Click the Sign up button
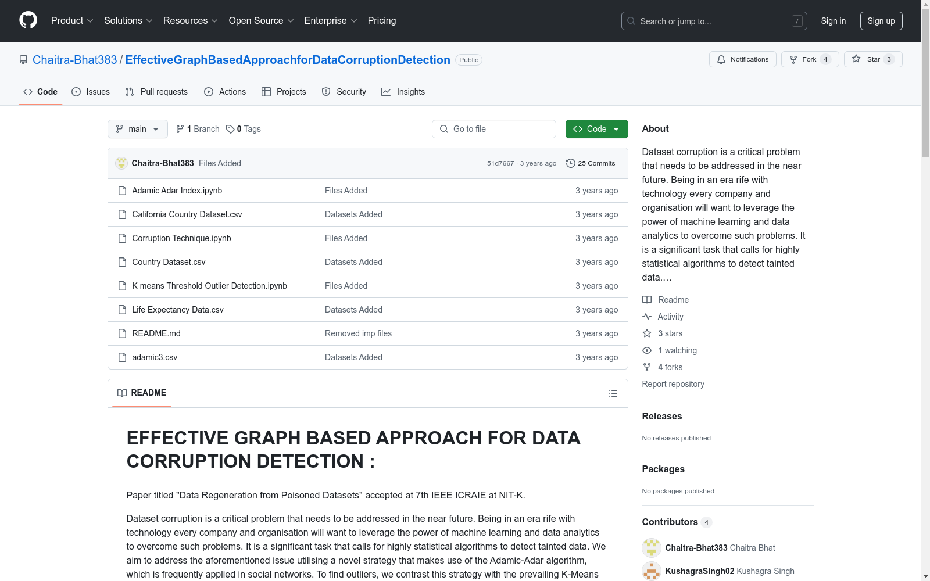Image resolution: width=930 pixels, height=581 pixels. 881,21
